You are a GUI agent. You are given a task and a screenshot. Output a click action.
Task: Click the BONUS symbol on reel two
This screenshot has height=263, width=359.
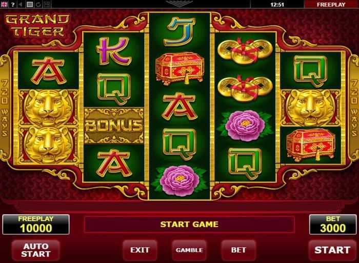pyautogui.click(x=114, y=126)
